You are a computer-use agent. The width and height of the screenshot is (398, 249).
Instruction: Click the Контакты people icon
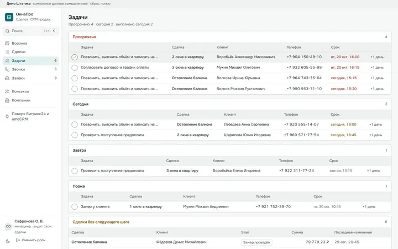[7, 91]
